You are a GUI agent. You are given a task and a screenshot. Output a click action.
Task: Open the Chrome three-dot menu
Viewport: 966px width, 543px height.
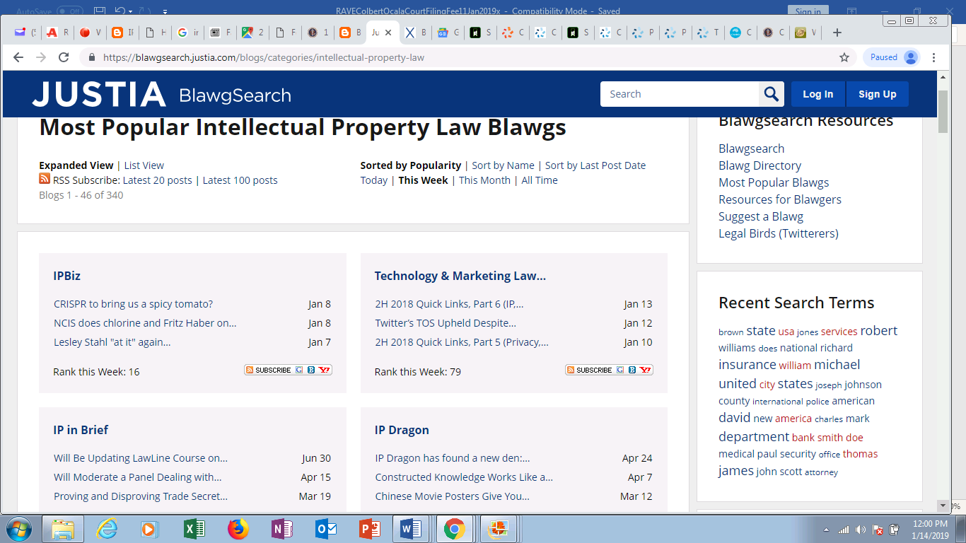(934, 57)
